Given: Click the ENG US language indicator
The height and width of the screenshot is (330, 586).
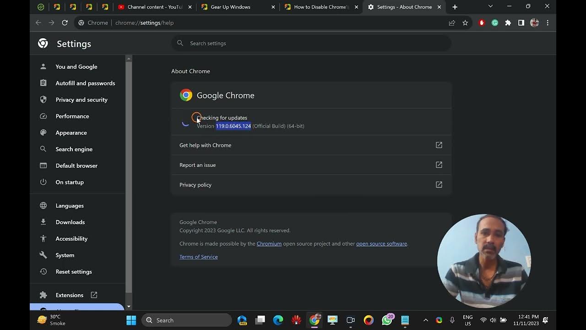Looking at the screenshot, I should tap(467, 320).
